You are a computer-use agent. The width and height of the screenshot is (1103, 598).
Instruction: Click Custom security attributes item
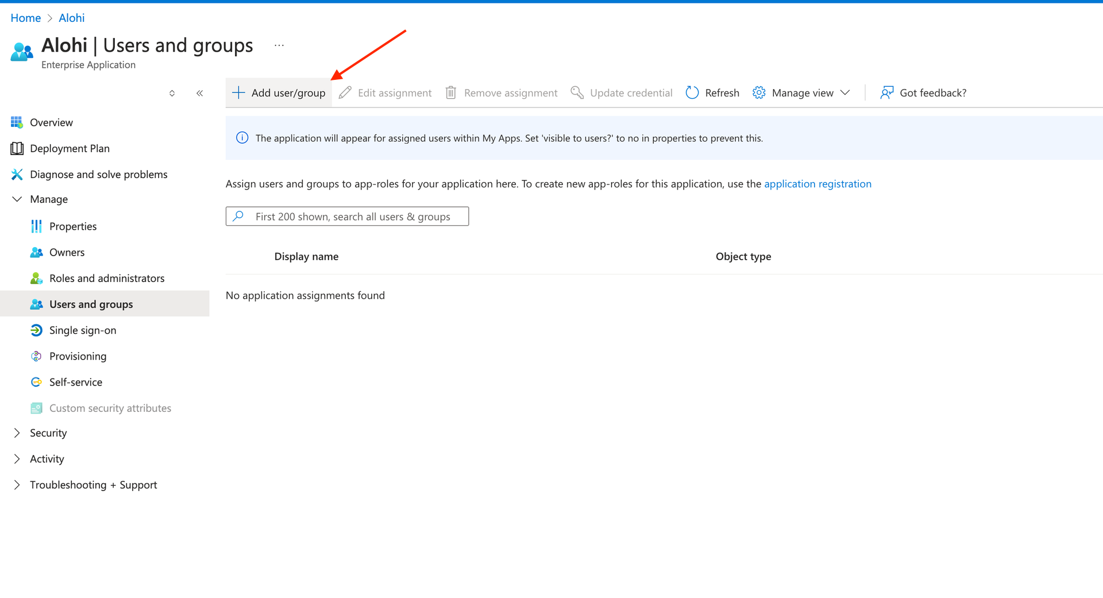tap(110, 408)
